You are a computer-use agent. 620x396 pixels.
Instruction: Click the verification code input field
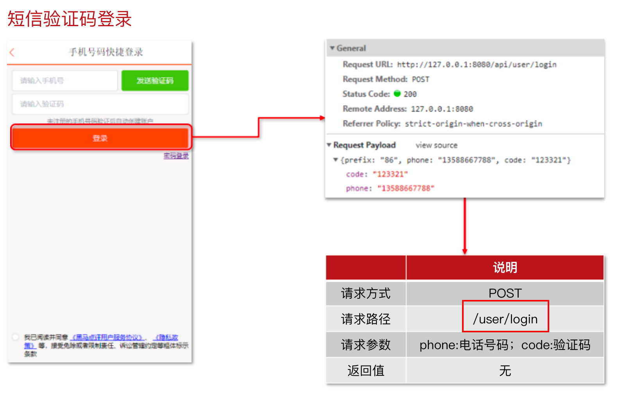click(x=100, y=104)
